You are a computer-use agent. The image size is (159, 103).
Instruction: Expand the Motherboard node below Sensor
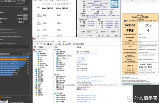[x=34, y=69]
